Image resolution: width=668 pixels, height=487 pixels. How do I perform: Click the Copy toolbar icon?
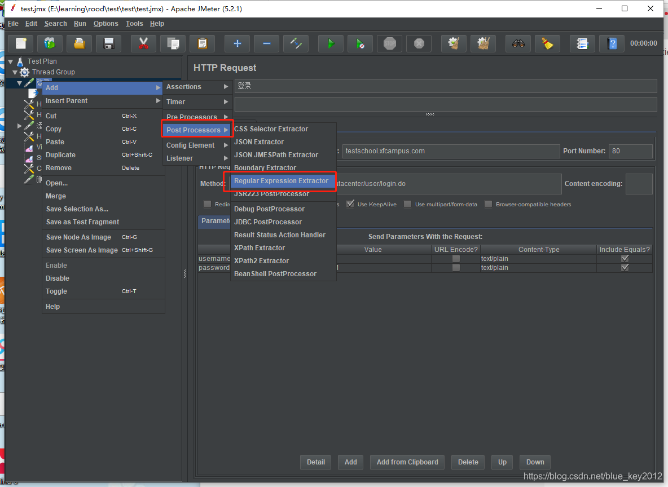[x=173, y=43]
